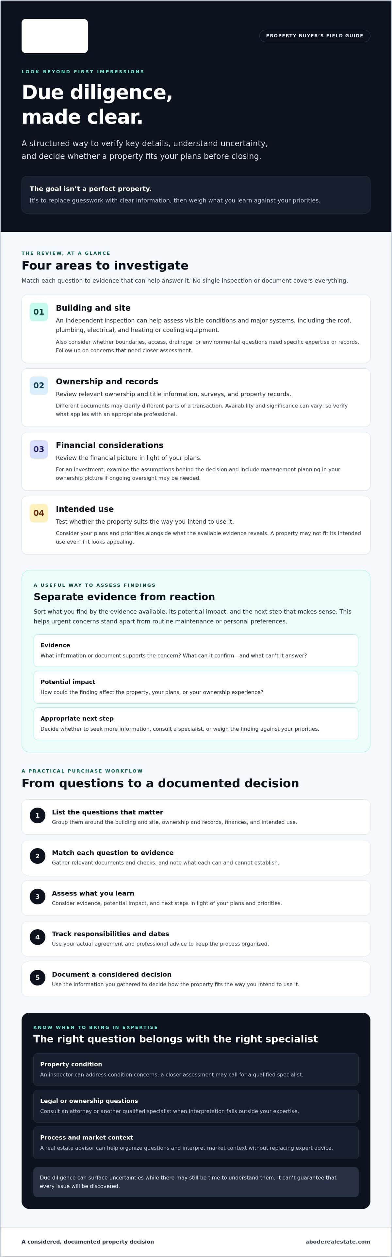Click the "goal isn't a perfect property" callout
The image size is (392, 1257).
coord(196,195)
